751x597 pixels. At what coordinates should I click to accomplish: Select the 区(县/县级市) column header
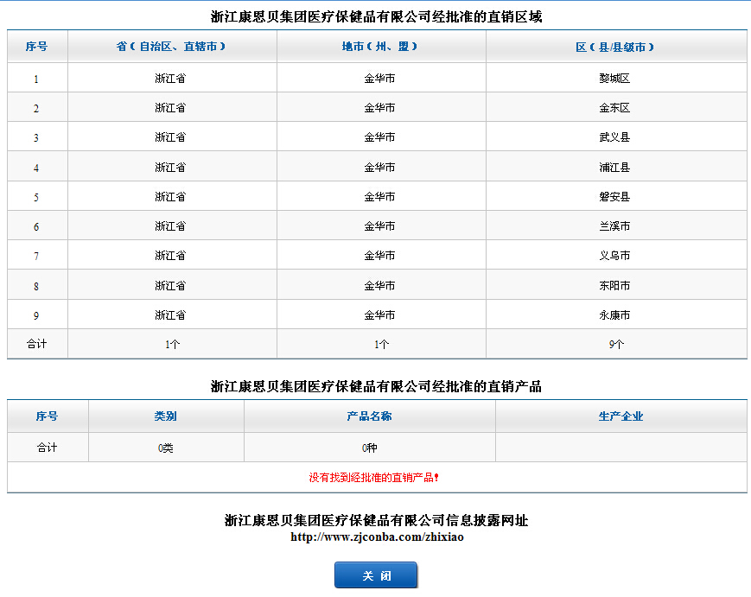point(615,47)
